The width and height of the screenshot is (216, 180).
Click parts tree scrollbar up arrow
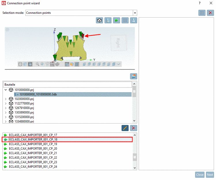pos(134,84)
